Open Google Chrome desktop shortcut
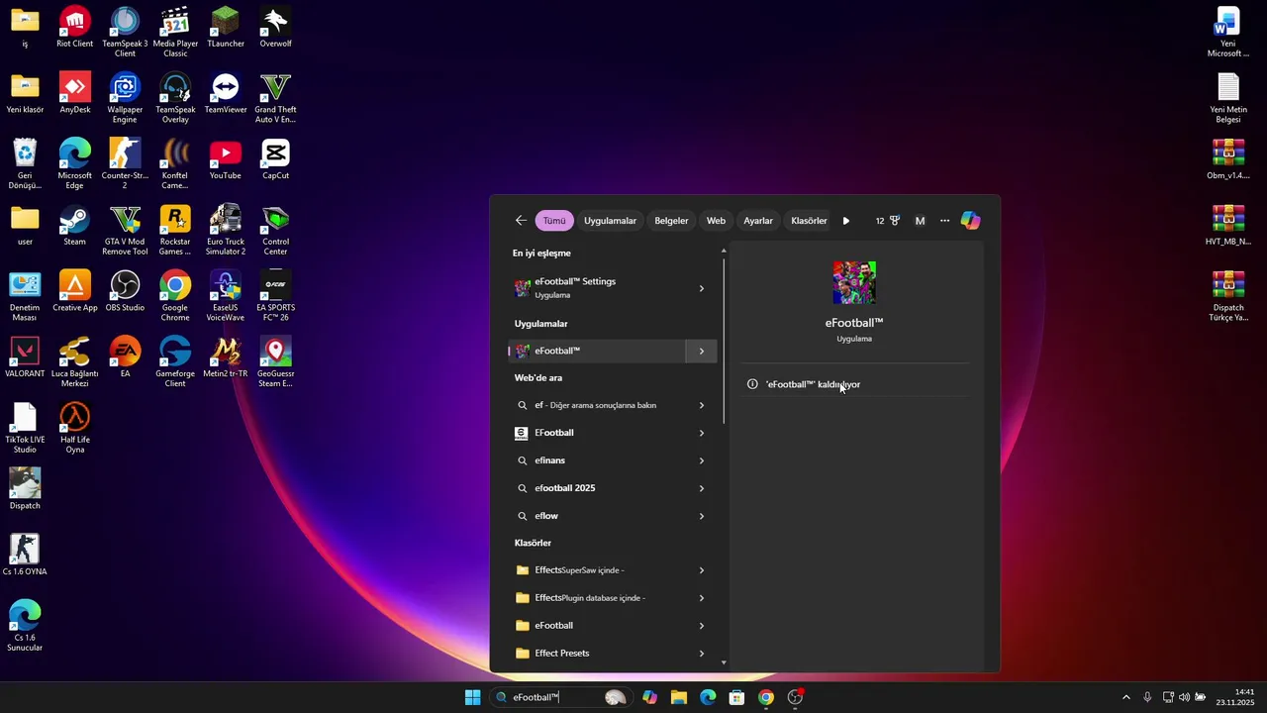The image size is (1267, 713). pos(175,296)
